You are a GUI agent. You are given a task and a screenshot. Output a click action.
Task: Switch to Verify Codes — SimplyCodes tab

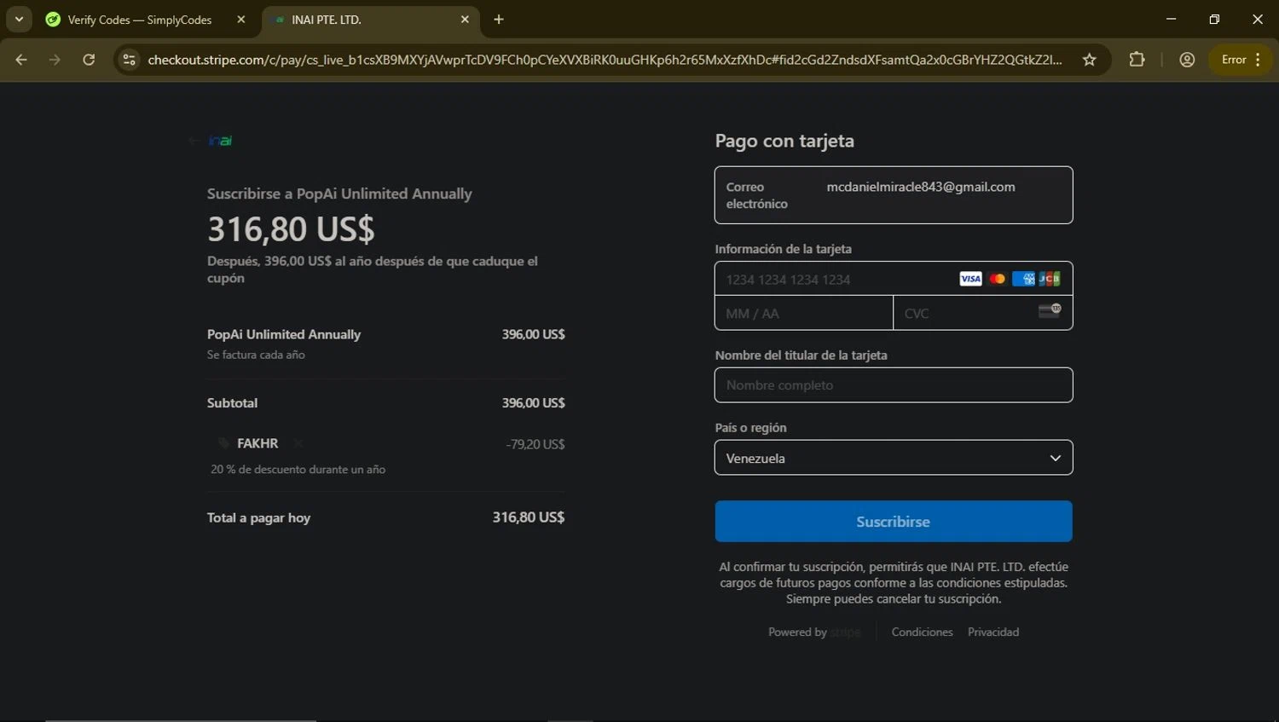139,20
